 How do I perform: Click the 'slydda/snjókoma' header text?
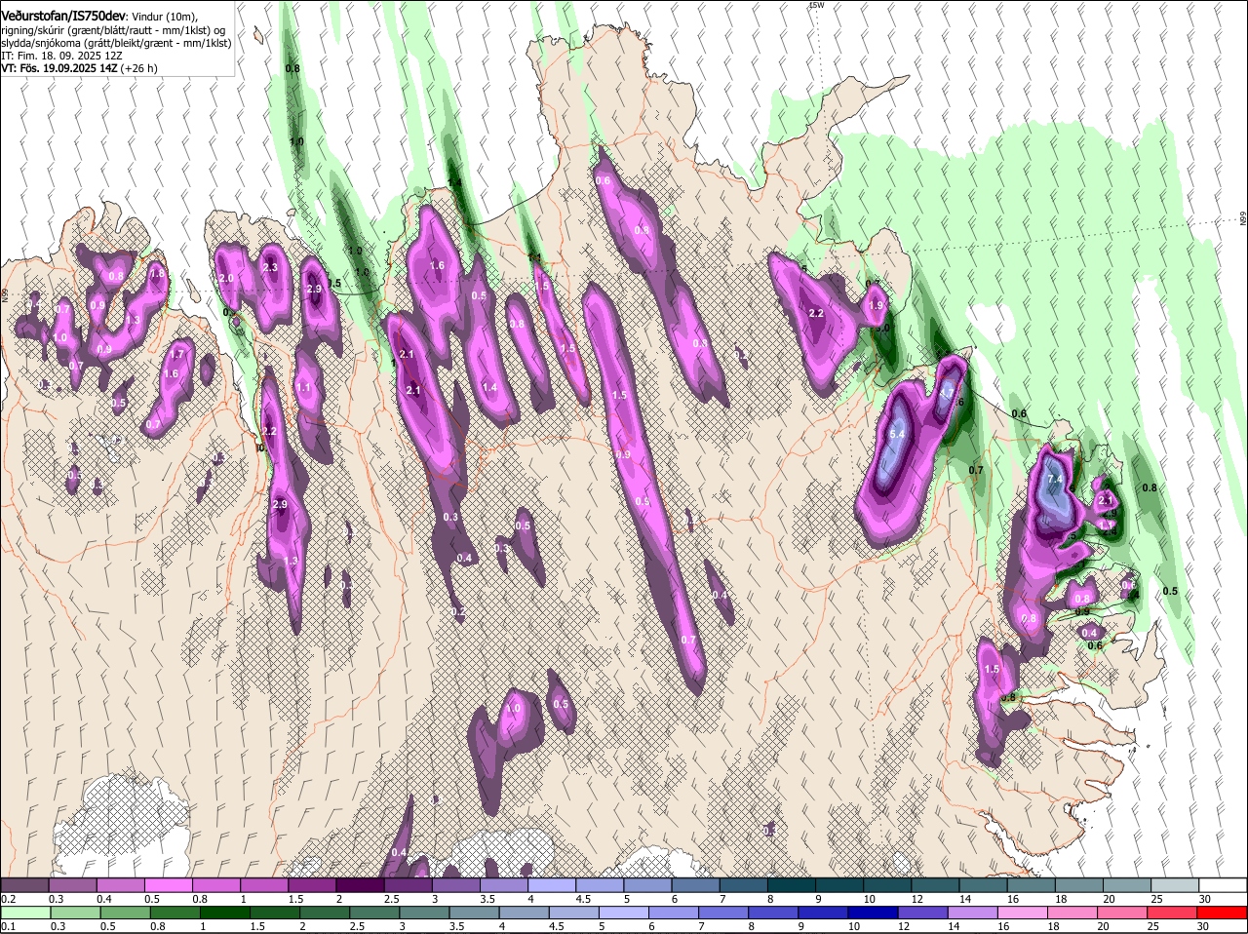[x=40, y=43]
